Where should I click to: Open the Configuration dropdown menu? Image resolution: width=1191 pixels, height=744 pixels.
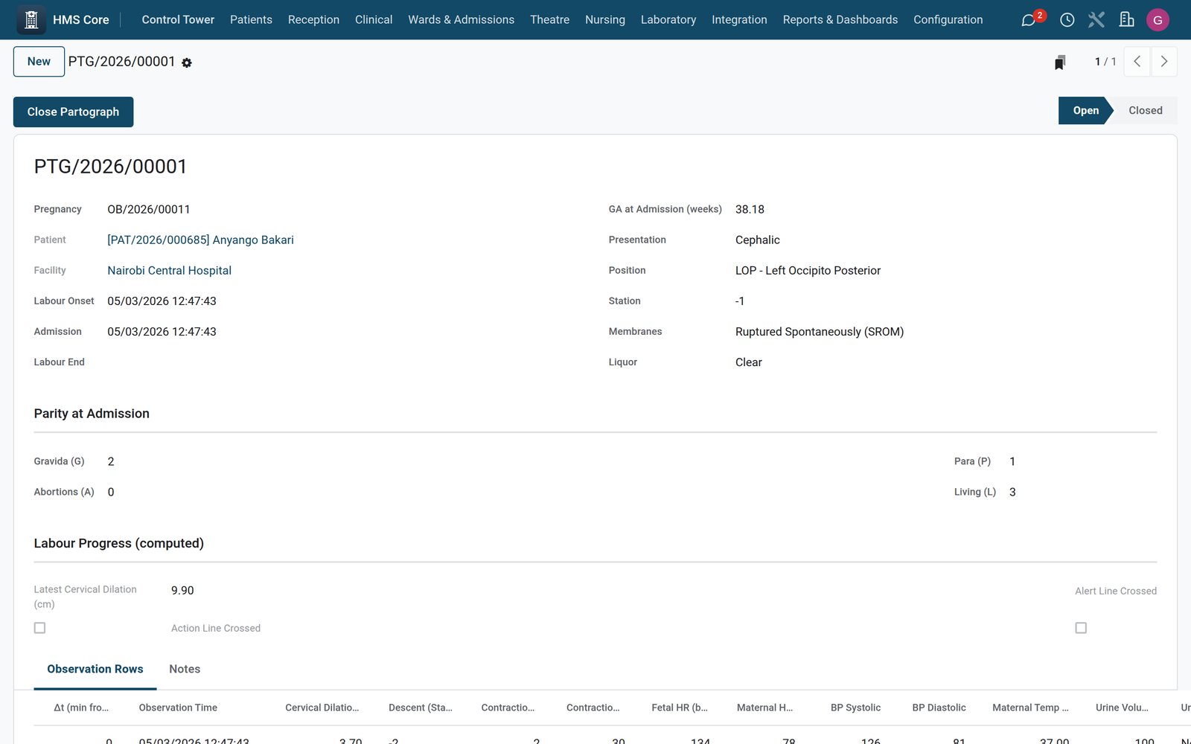[x=948, y=20]
